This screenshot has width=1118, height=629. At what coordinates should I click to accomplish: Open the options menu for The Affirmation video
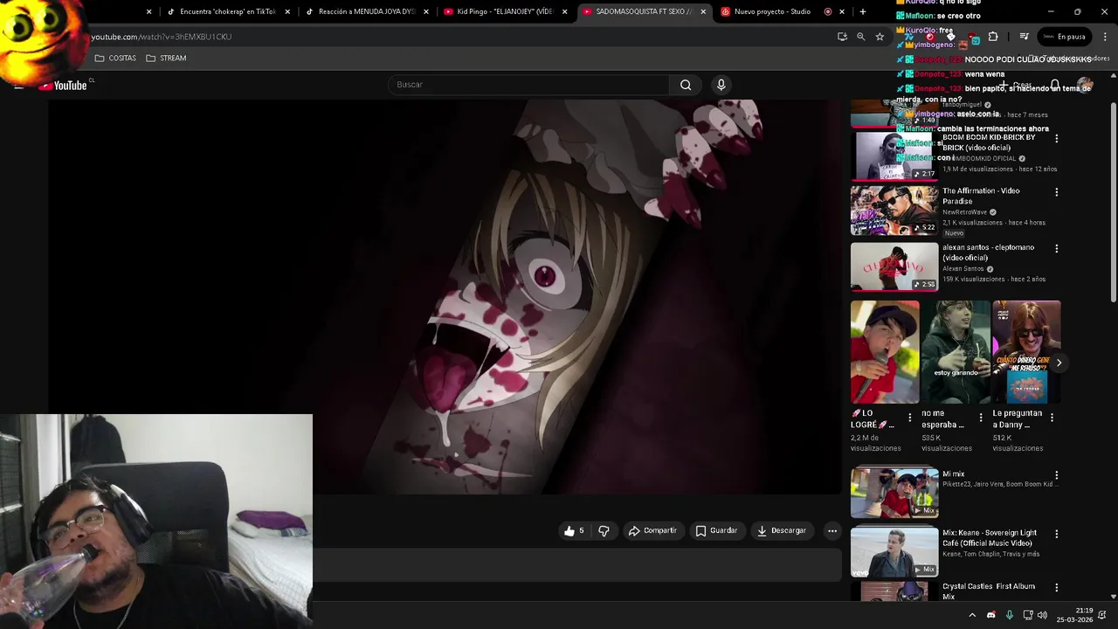pos(1056,192)
